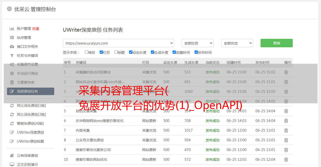
Task: Click the 账户管理 bar chart icon
Action: point(12,29)
